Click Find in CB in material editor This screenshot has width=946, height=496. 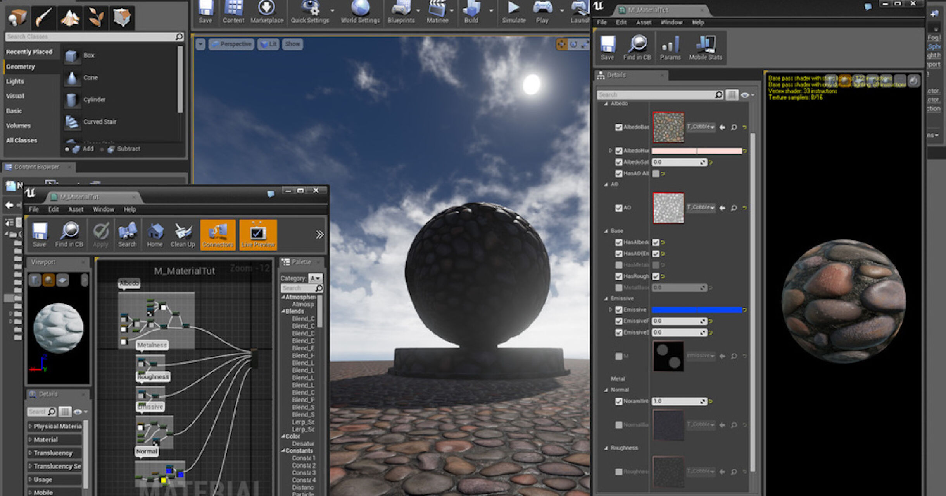click(x=69, y=235)
